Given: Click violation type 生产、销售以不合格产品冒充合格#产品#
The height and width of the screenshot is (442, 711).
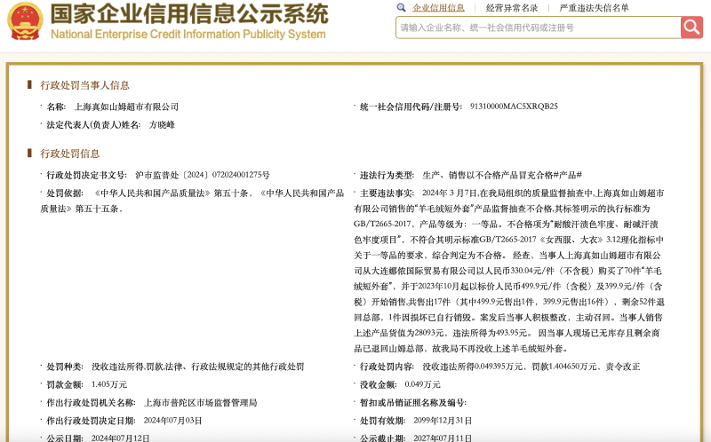Looking at the screenshot, I should pos(502,175).
